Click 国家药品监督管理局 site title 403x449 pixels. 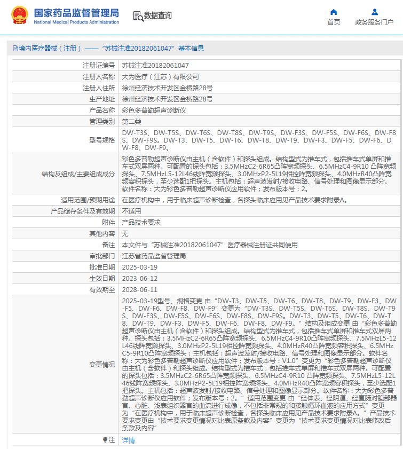tap(76, 13)
